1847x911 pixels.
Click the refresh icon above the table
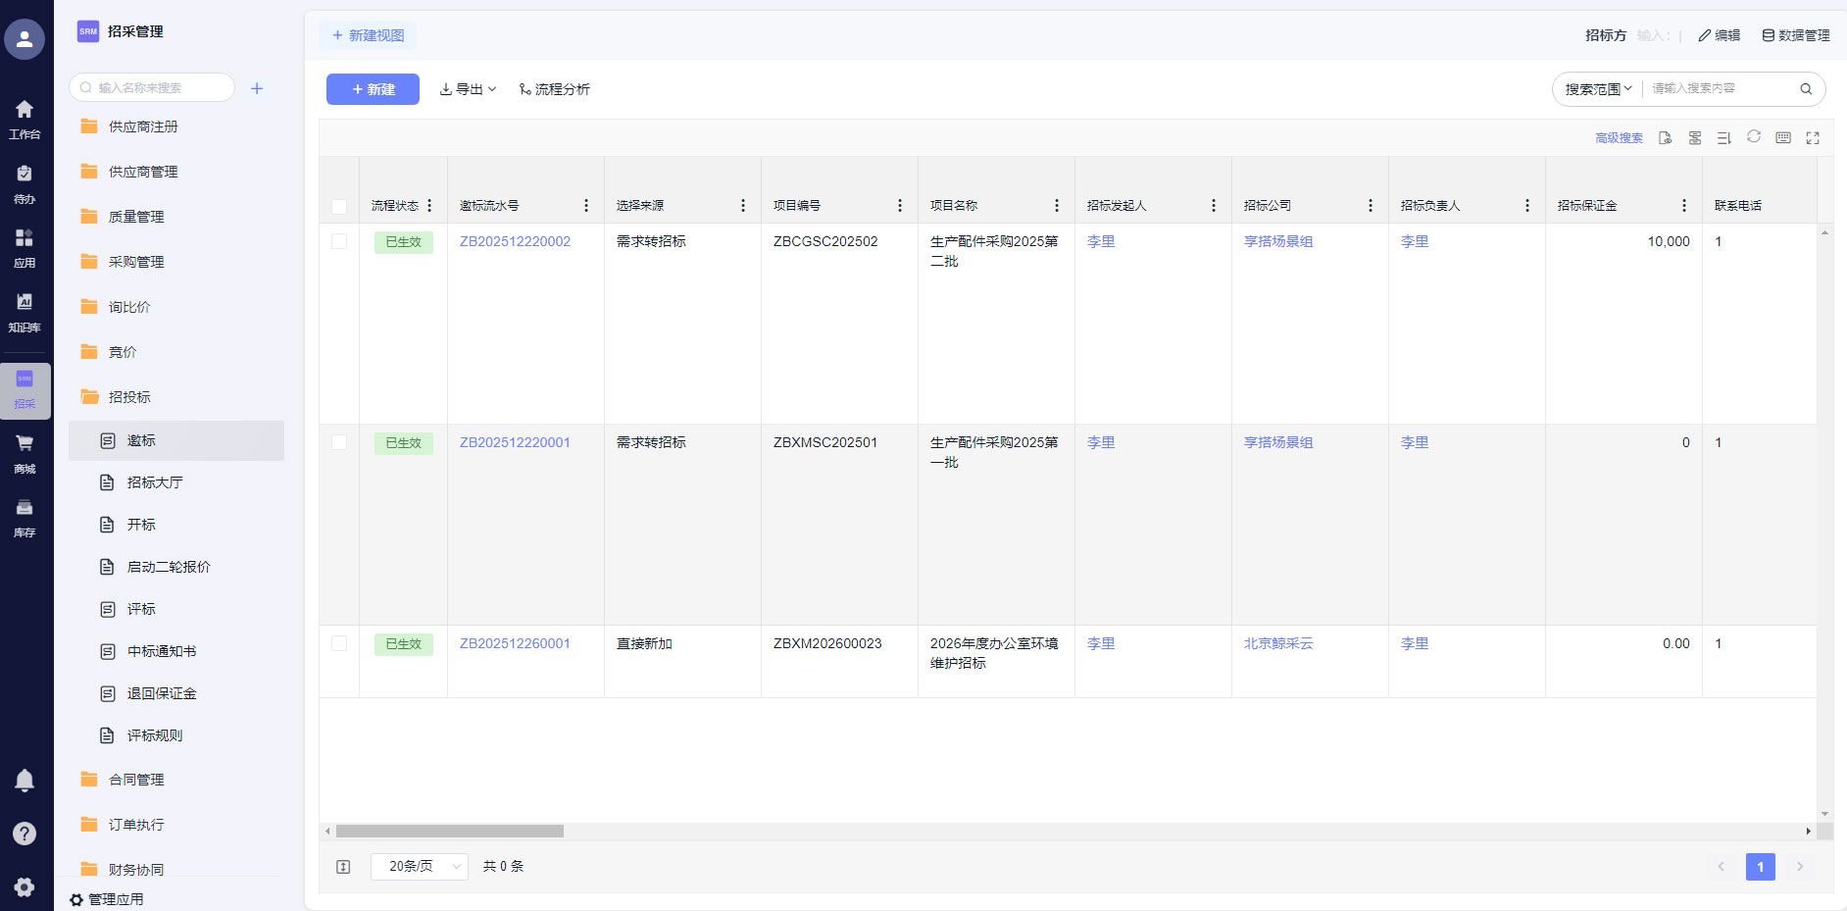pyautogui.click(x=1753, y=137)
